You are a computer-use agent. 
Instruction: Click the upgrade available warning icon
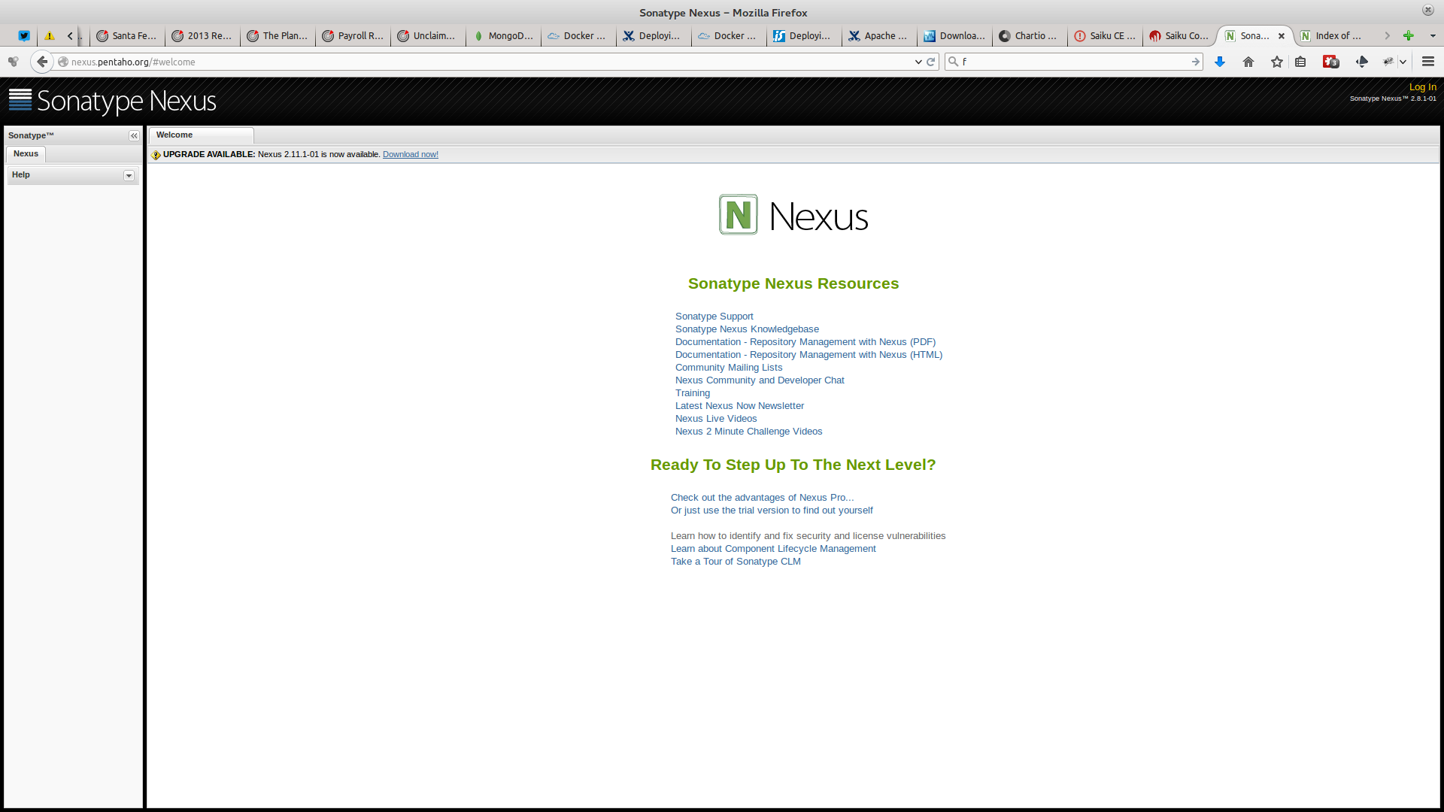coord(156,155)
